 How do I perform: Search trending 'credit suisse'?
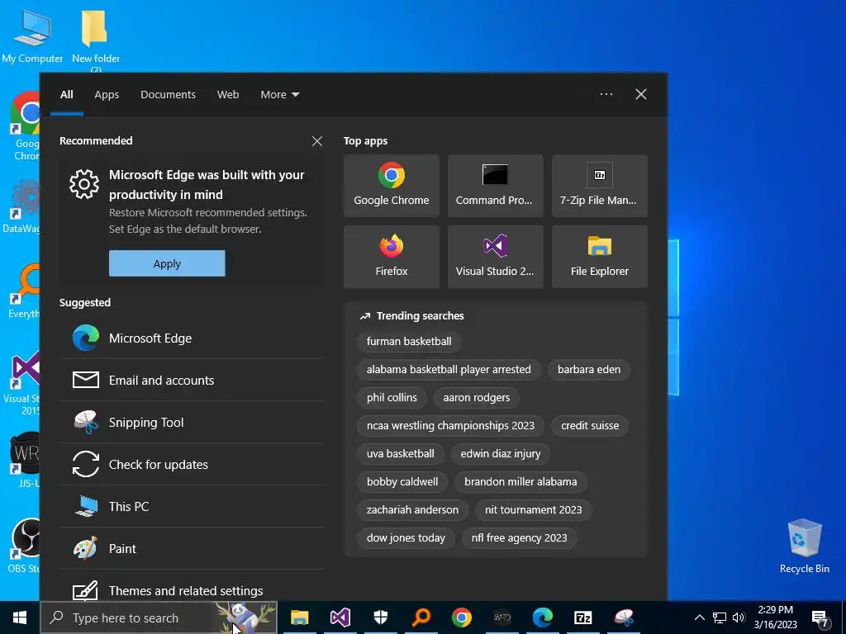click(590, 425)
